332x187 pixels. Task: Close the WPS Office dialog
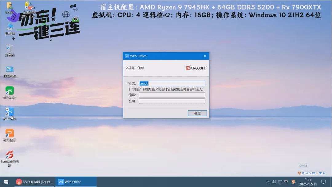coord(205,56)
